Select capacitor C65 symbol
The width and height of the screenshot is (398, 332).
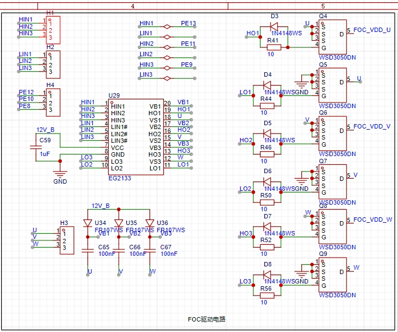[87, 251]
